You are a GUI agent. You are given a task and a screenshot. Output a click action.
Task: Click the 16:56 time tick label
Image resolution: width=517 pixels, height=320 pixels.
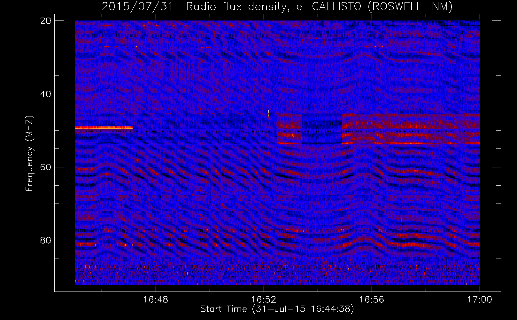[x=372, y=300]
